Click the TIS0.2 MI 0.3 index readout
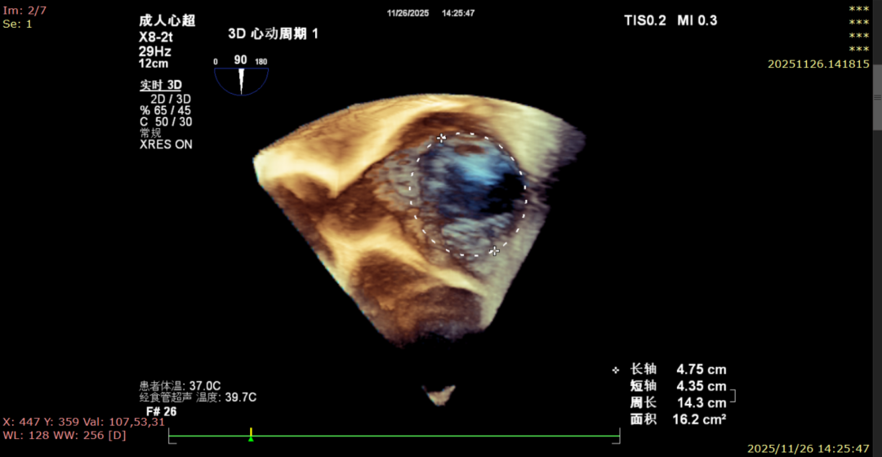This screenshot has height=457, width=882. tap(670, 20)
